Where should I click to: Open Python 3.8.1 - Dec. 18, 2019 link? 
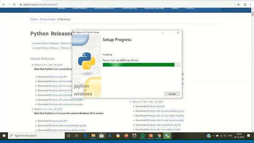[x=48, y=65]
